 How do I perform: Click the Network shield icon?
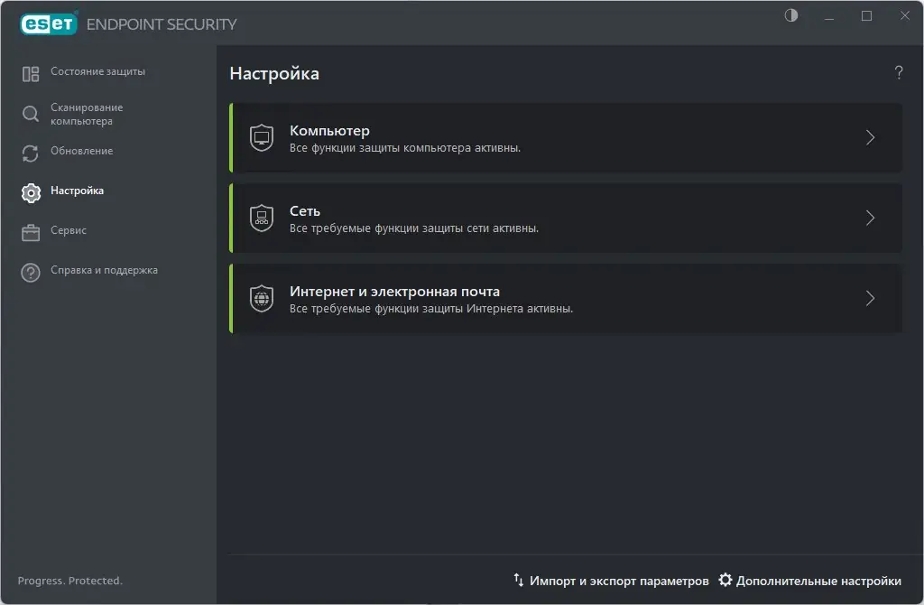[x=262, y=219]
